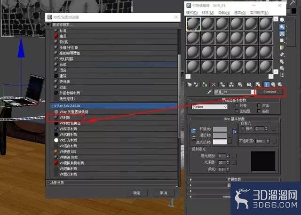The width and height of the screenshot is (301, 215).
Task: Click the 柔化 spinner arrows
Action: [x=228, y=169]
